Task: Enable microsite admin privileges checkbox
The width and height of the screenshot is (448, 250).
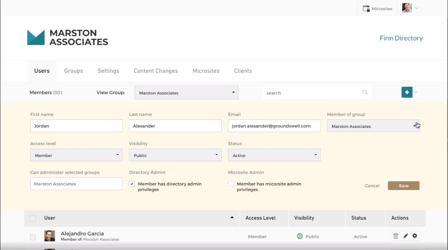Action: point(231,184)
